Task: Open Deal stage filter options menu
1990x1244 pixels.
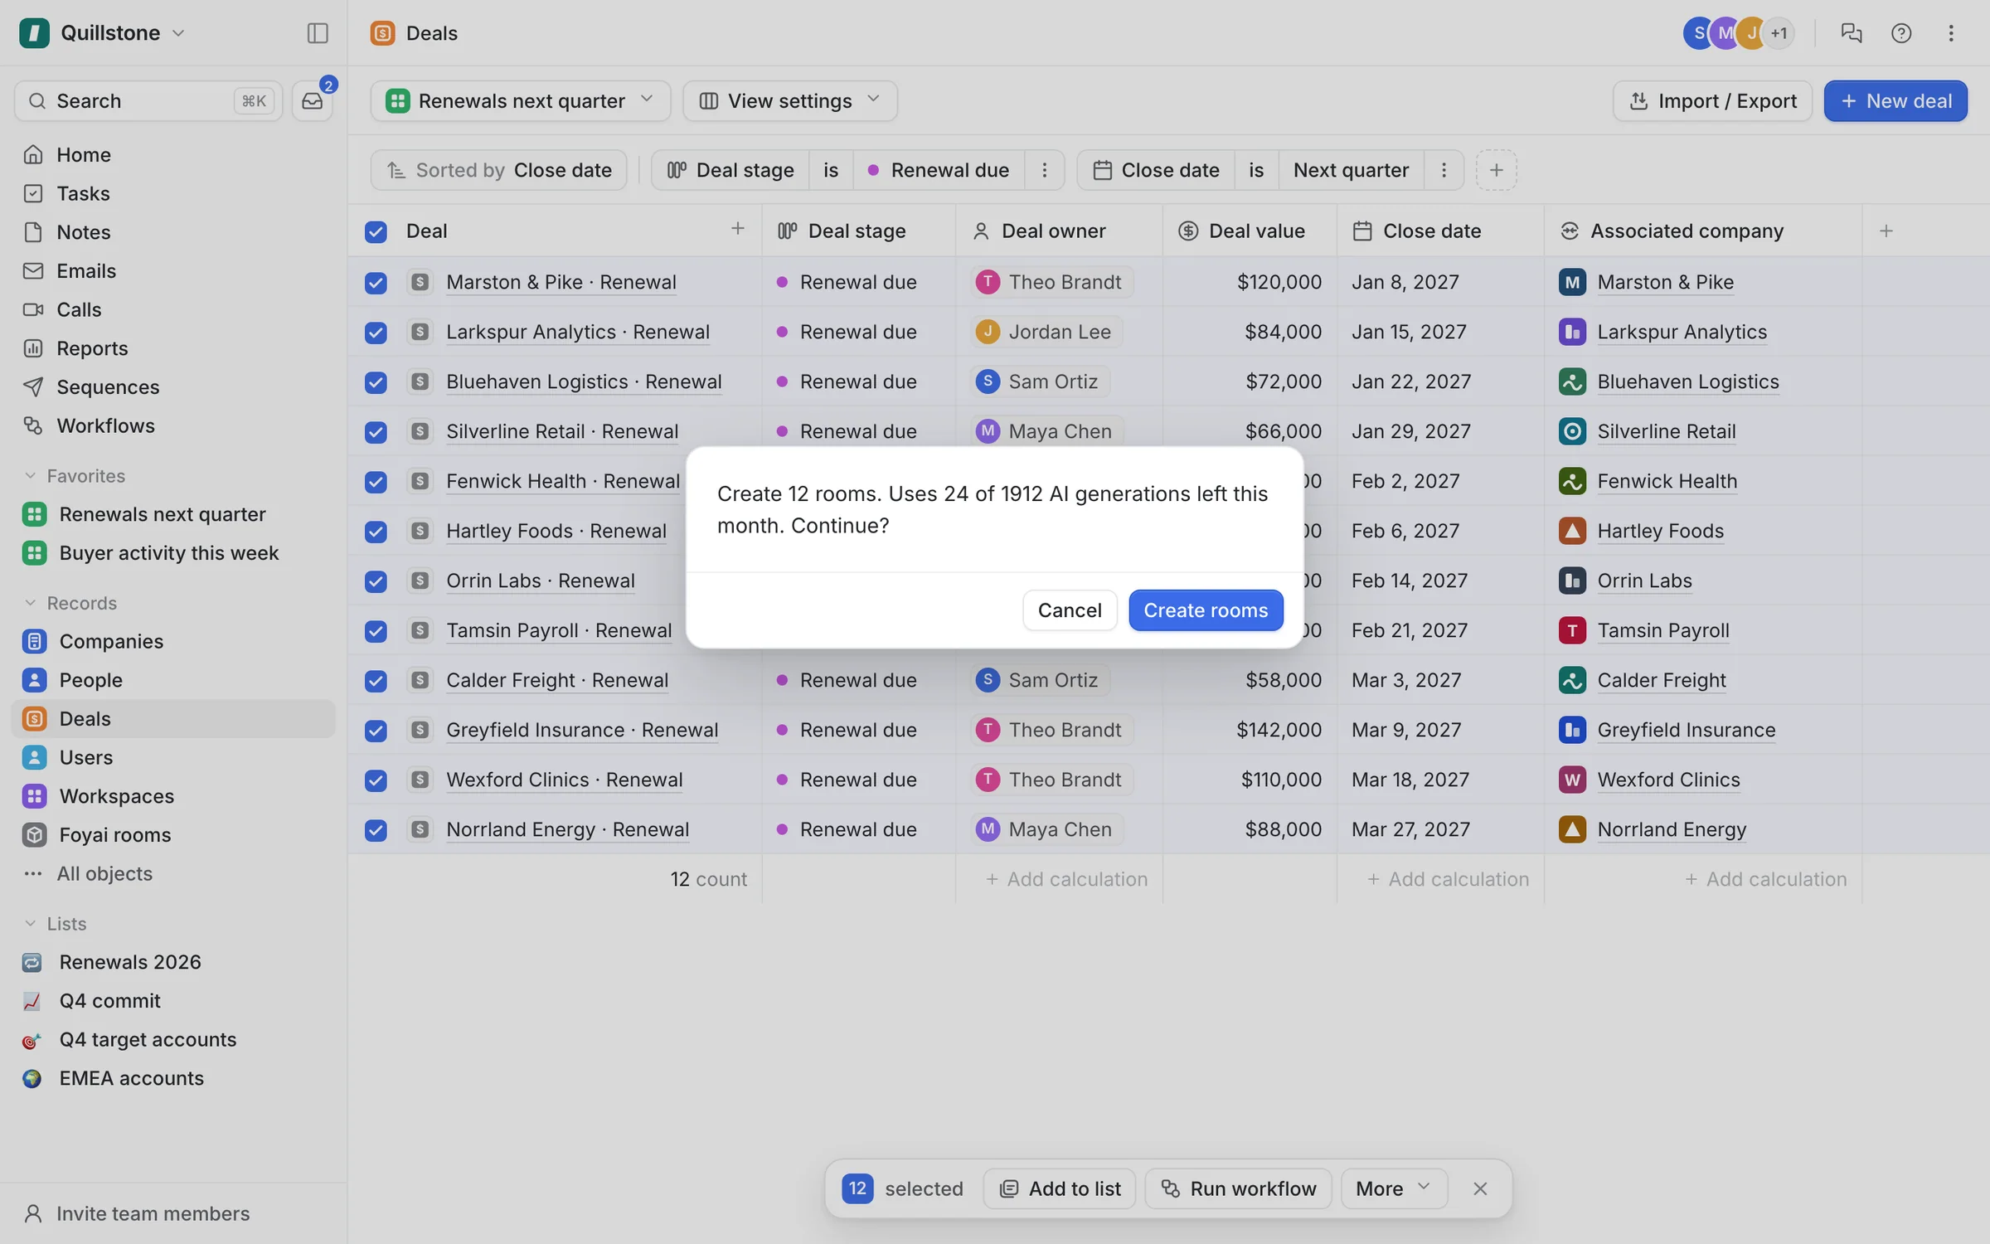Action: coord(1045,170)
